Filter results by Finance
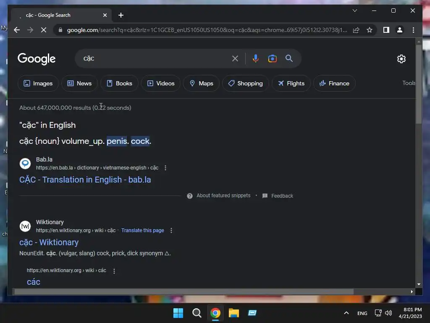Viewport: 430px width, 323px height. 335,83
